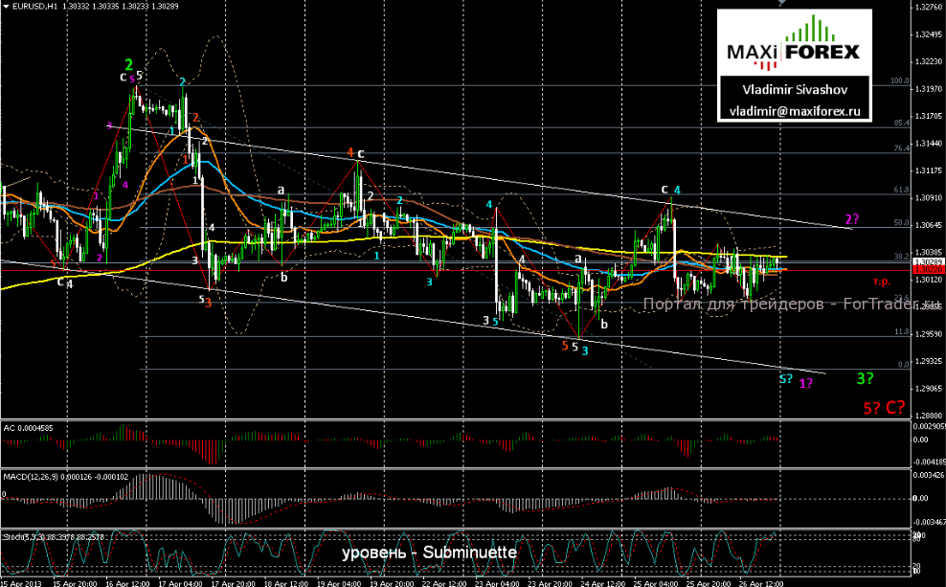Click price scale value 1.31705
This screenshot has height=587, width=946.
coord(929,117)
